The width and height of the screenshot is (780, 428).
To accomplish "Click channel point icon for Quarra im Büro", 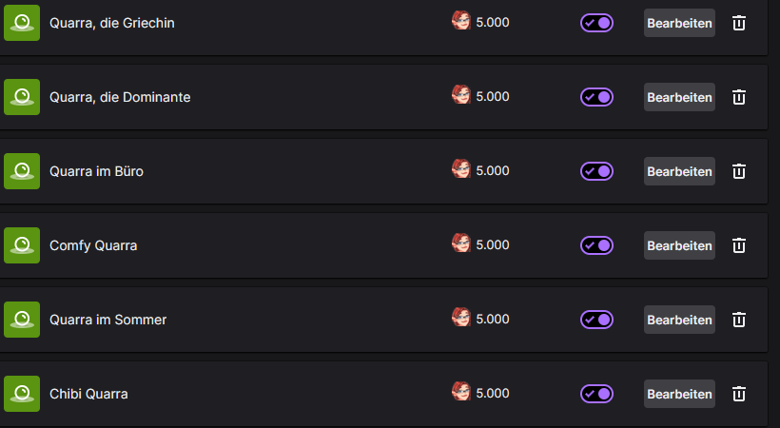I will click(461, 169).
